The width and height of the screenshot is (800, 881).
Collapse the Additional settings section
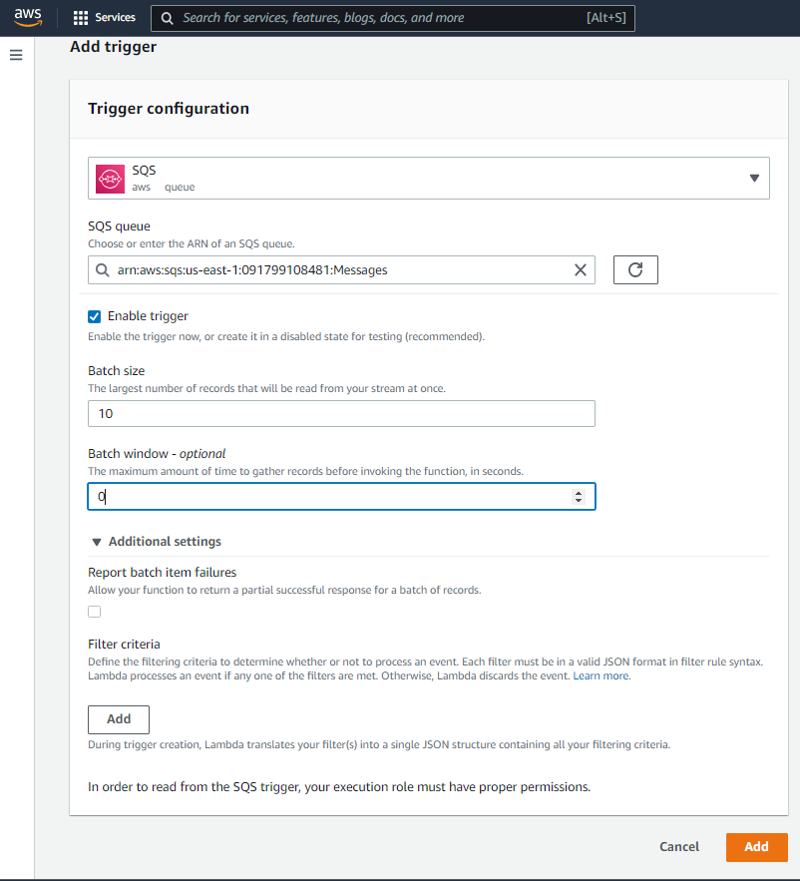97,542
